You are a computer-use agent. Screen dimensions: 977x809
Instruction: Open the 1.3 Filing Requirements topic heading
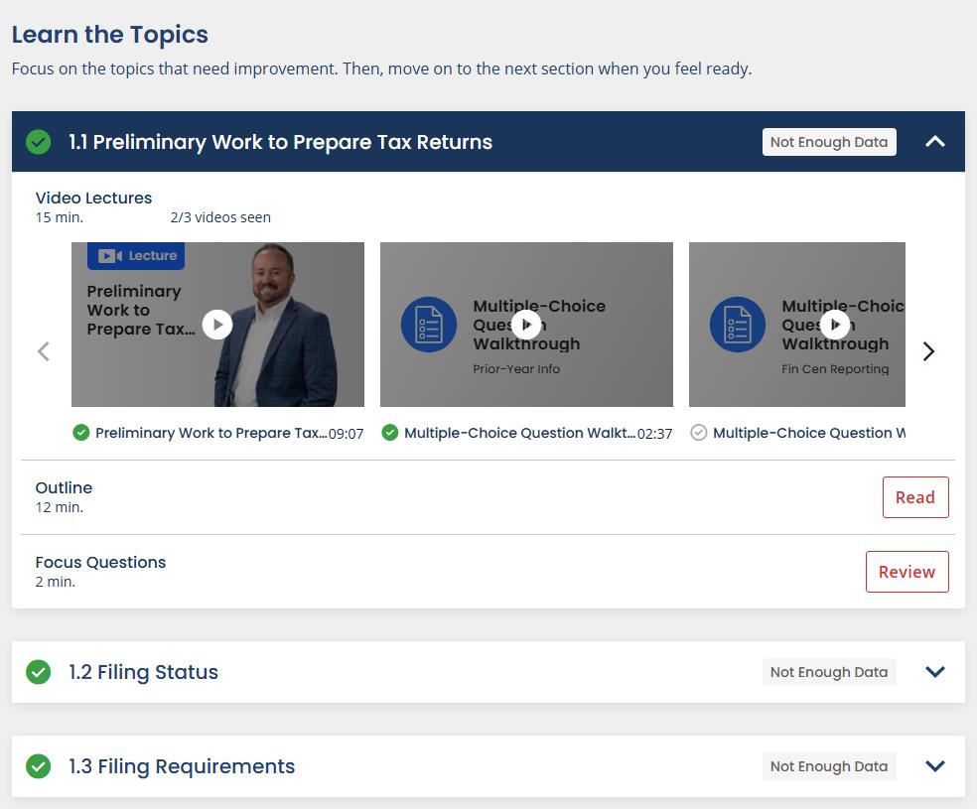pos(182,766)
